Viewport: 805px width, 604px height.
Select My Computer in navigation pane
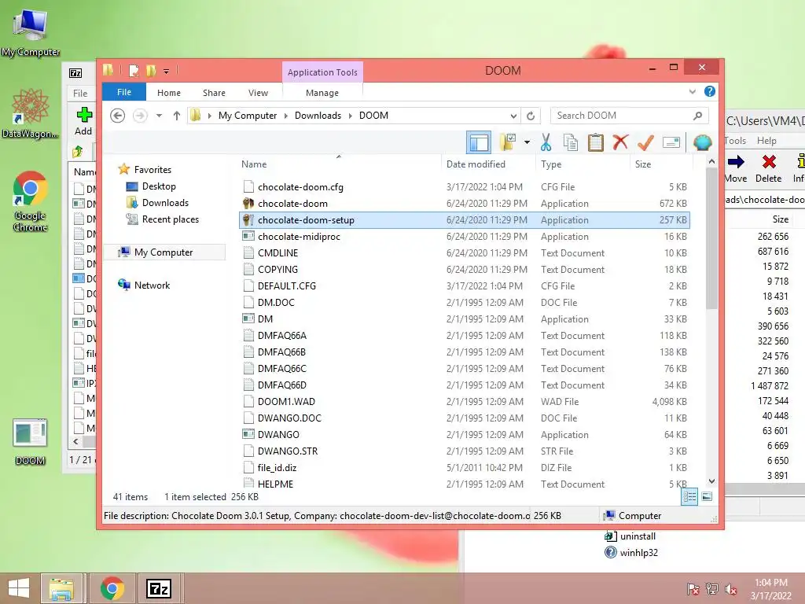pyautogui.click(x=164, y=252)
